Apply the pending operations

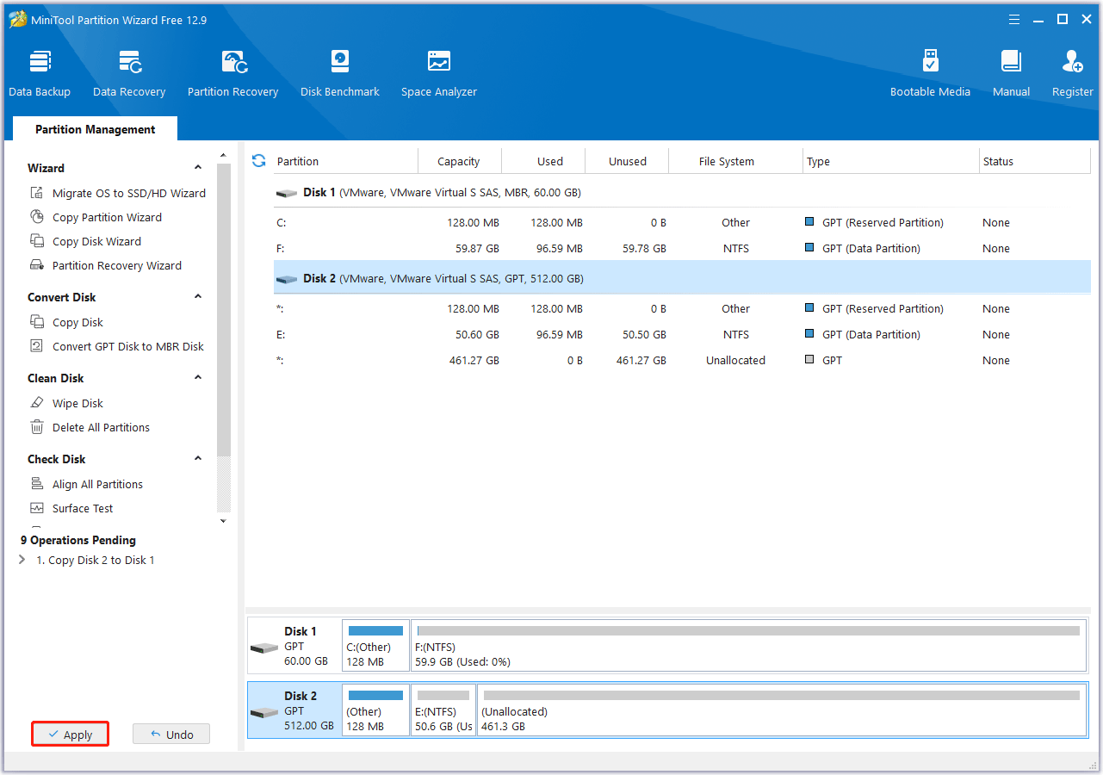coord(70,734)
